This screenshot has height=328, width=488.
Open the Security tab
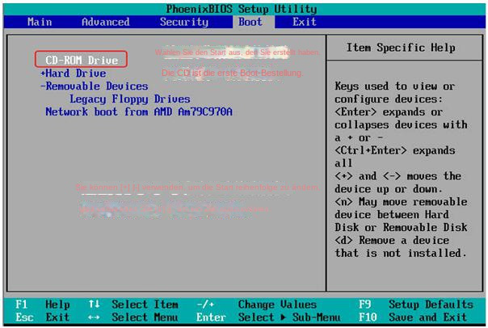[x=184, y=22]
